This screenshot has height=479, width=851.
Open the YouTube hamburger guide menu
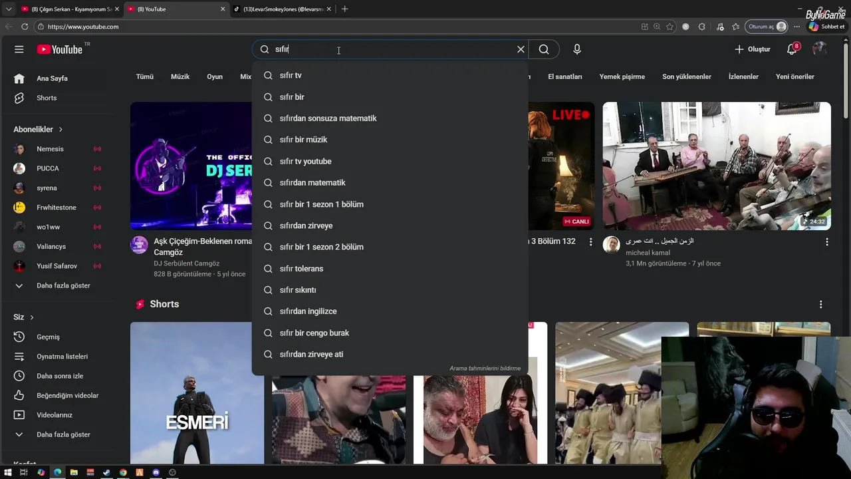(19, 49)
